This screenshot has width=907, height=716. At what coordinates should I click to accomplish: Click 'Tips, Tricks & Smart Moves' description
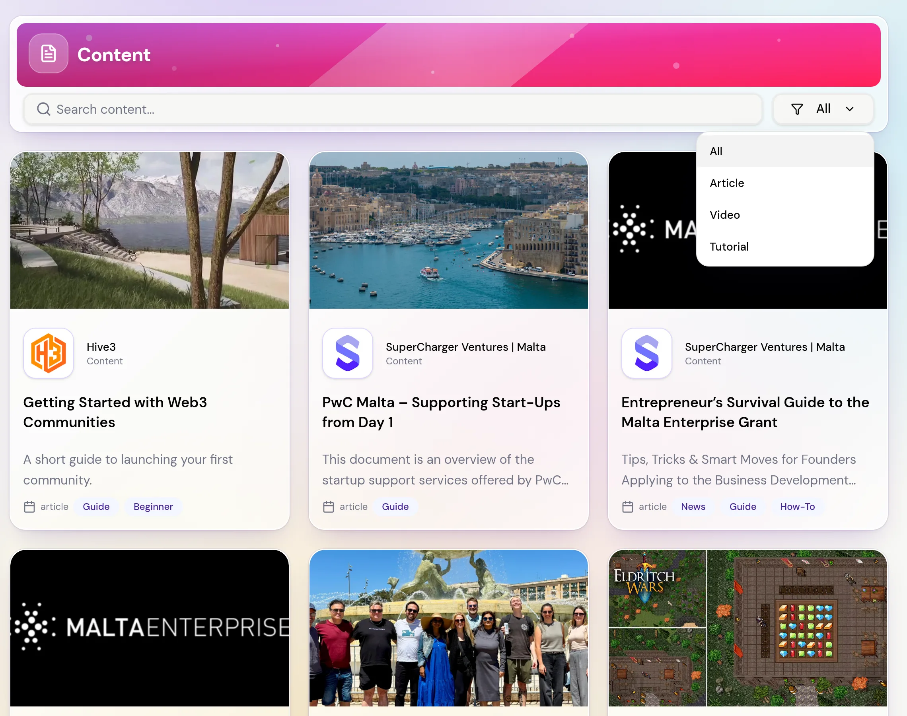pyautogui.click(x=739, y=469)
